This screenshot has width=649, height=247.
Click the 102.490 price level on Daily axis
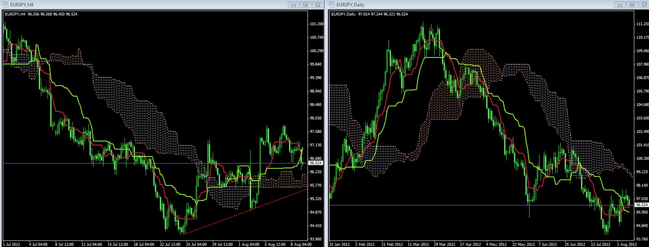click(x=642, y=132)
